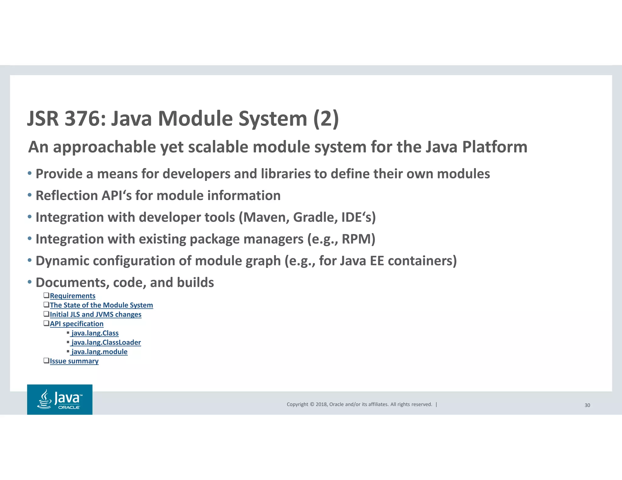The width and height of the screenshot is (622, 480).
Task: Open the java.lang.module link
Action: [99, 352]
